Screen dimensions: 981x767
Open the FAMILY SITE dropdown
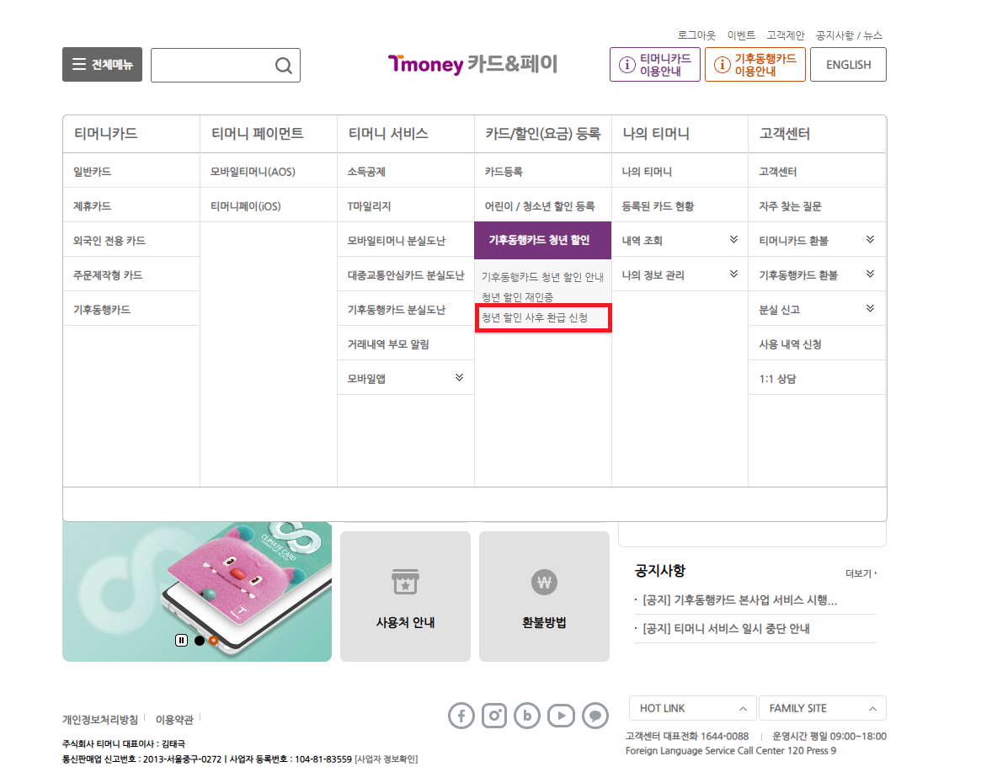(x=823, y=708)
